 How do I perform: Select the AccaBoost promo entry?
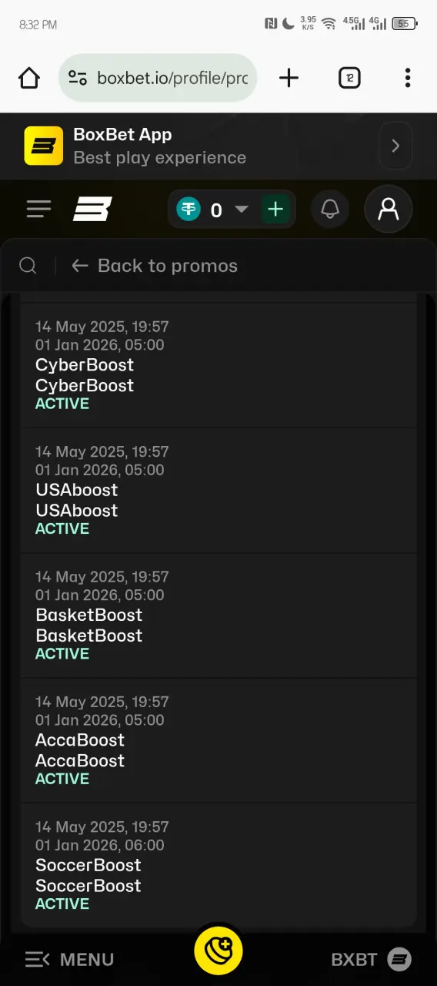coord(218,740)
